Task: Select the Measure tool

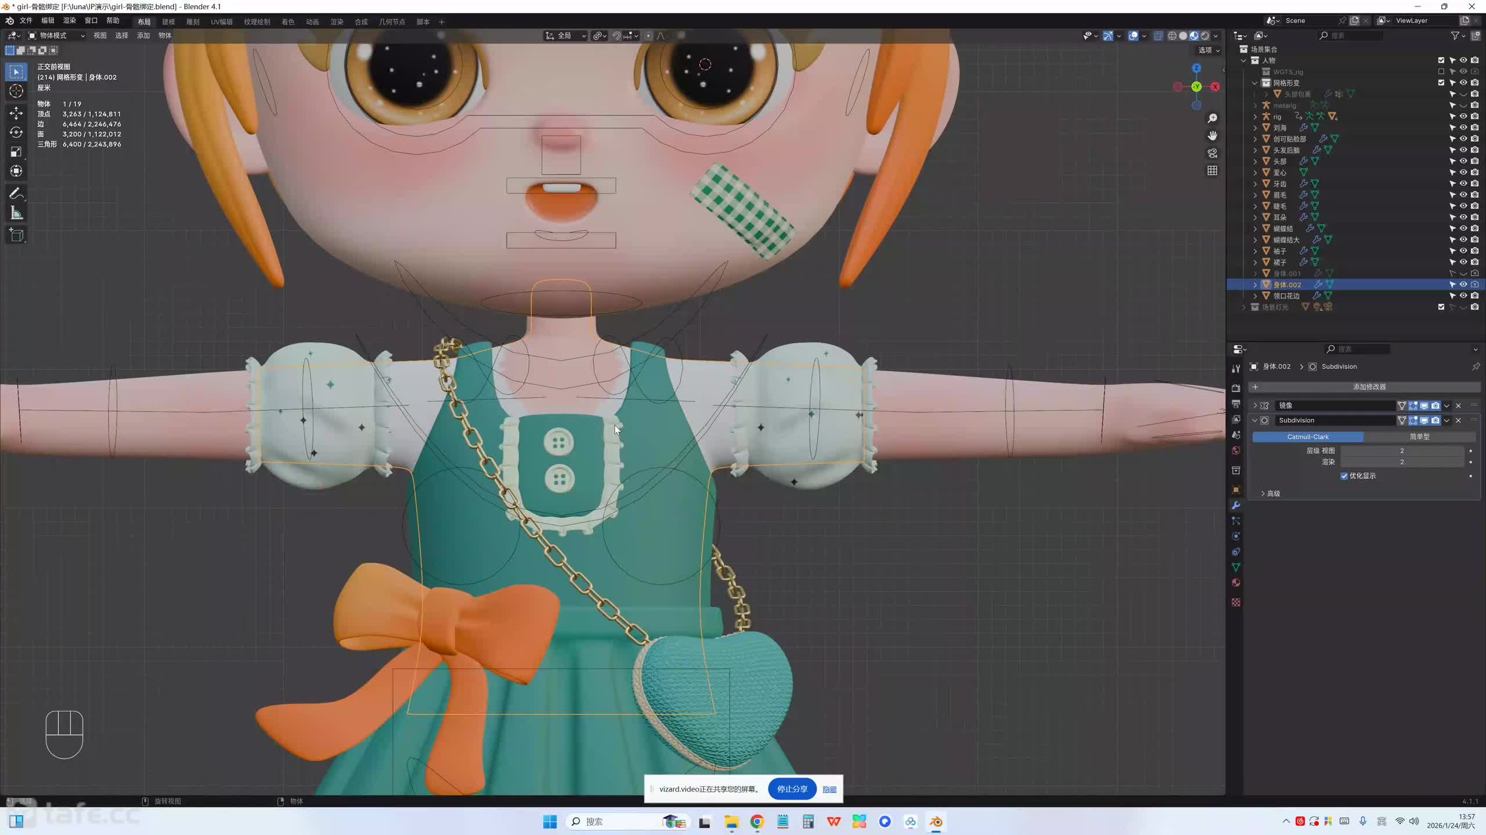Action: click(16, 213)
